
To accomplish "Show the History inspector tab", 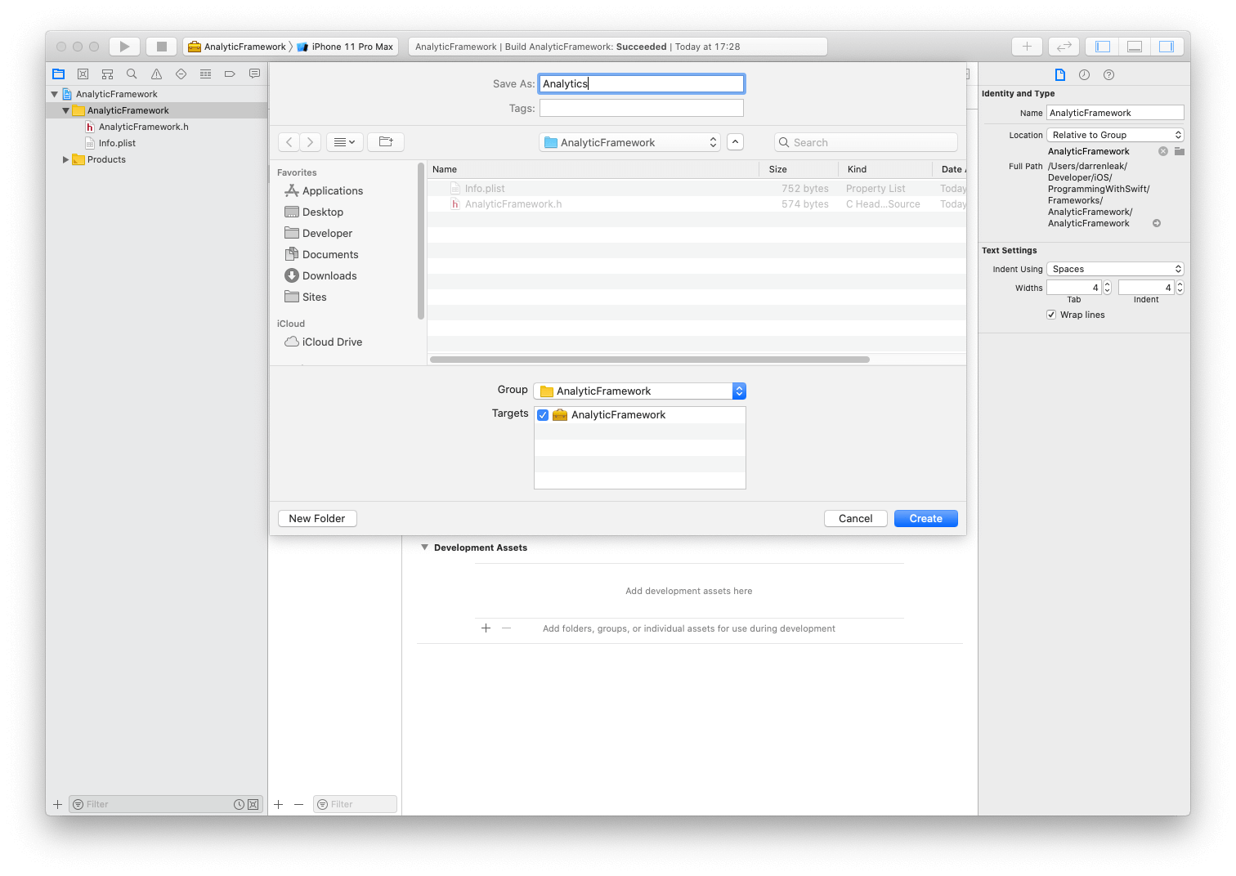I will click(1084, 74).
